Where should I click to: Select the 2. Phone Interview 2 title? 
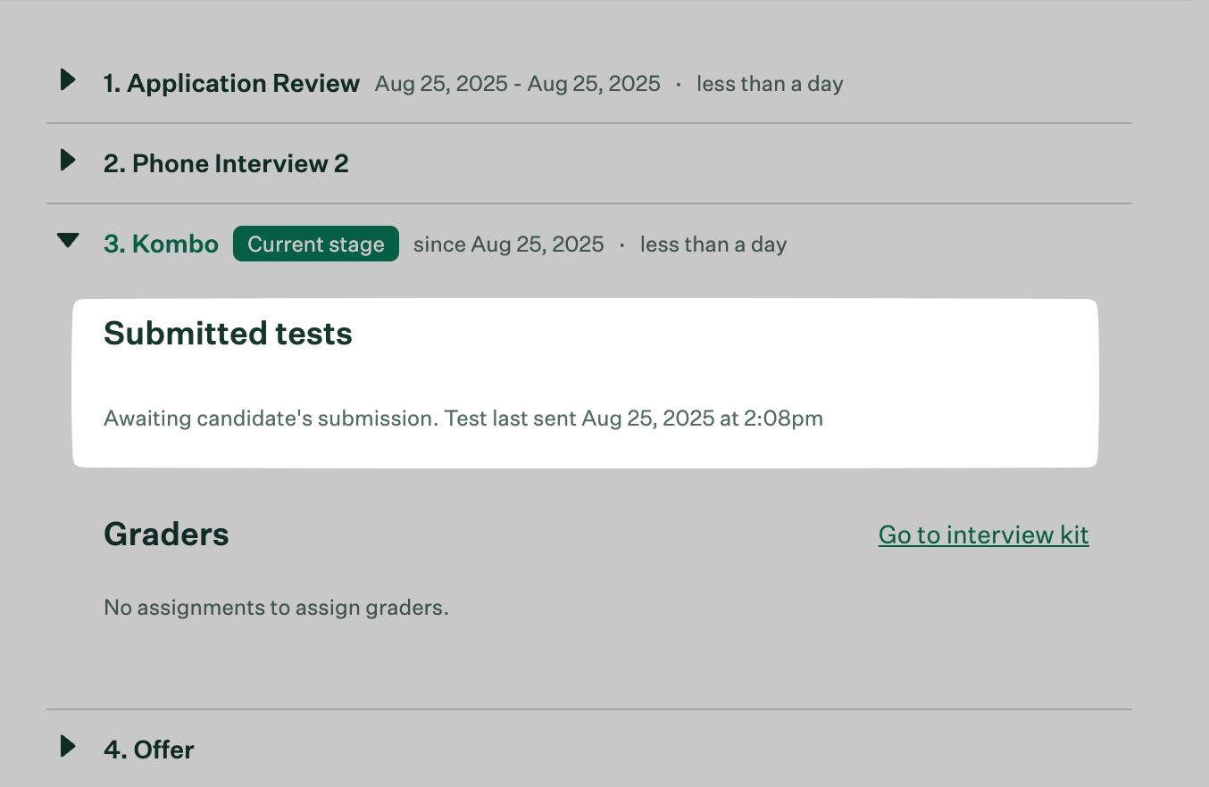click(x=226, y=164)
